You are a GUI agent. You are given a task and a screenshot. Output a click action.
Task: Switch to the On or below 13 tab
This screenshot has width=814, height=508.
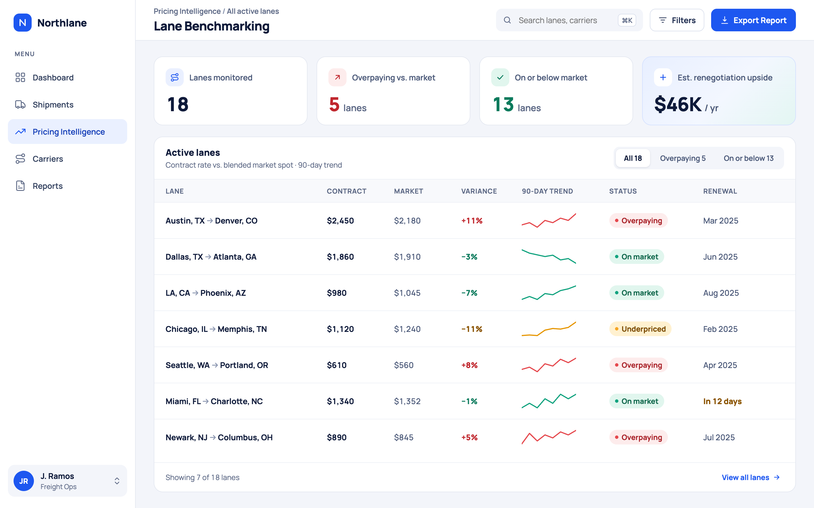click(x=748, y=158)
